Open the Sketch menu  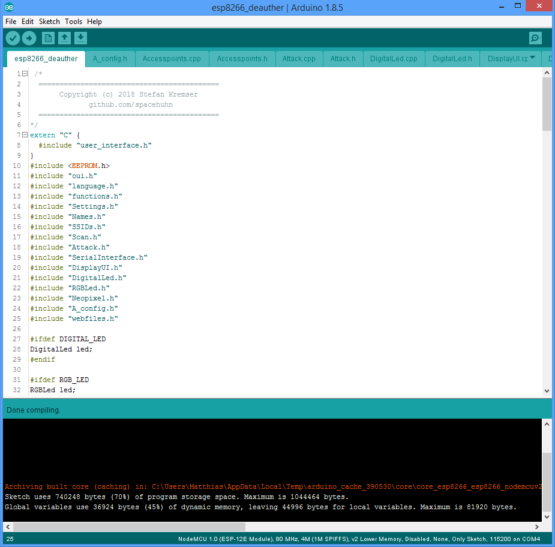click(x=49, y=21)
